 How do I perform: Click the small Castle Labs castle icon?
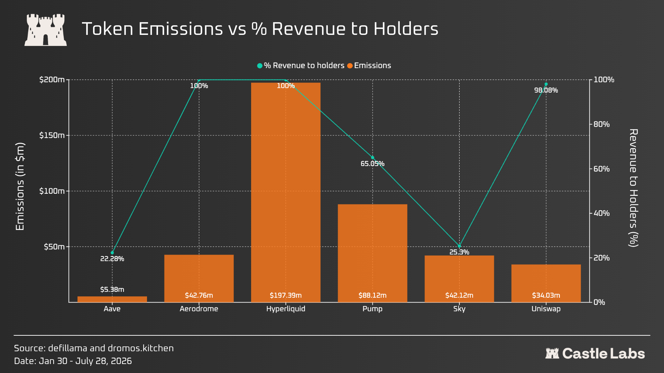pos(552,353)
